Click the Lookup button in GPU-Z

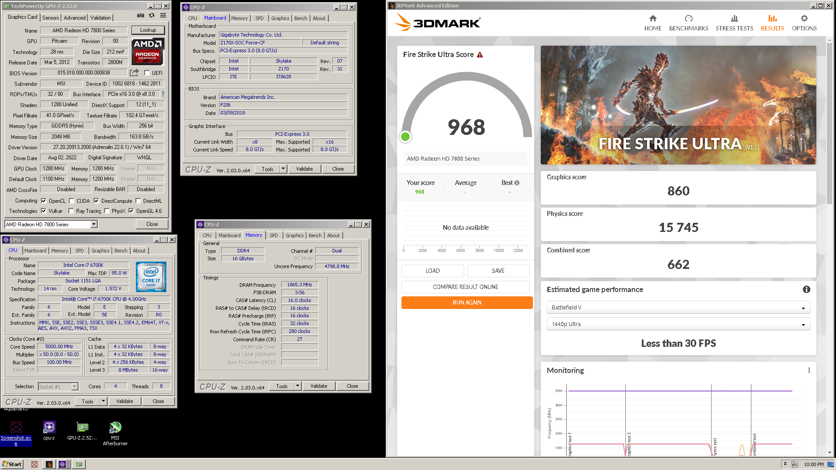tap(148, 30)
